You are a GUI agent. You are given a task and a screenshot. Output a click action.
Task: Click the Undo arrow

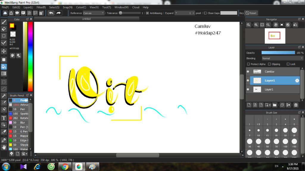(x=51, y=13)
